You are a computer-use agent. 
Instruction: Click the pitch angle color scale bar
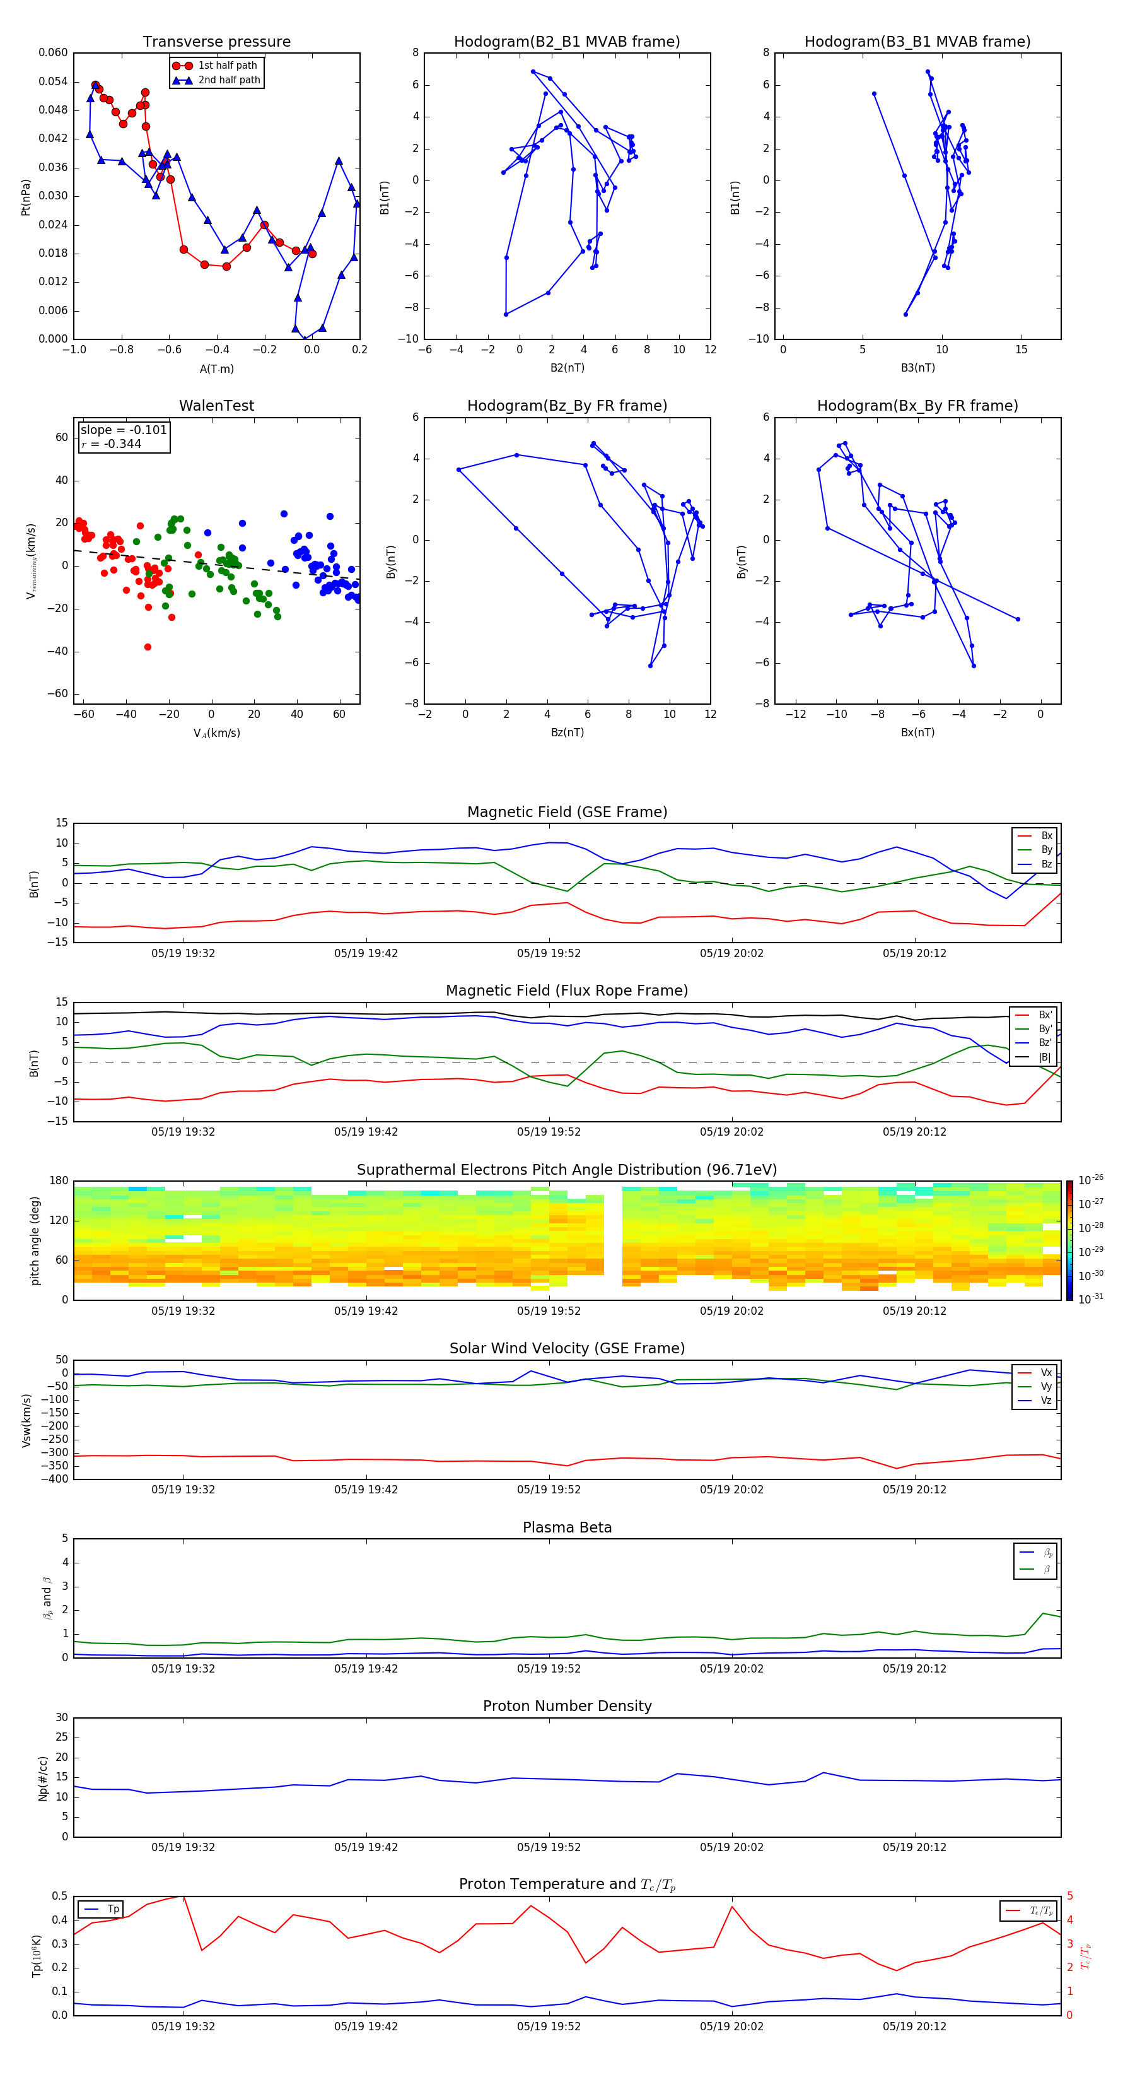[x=1069, y=1240]
